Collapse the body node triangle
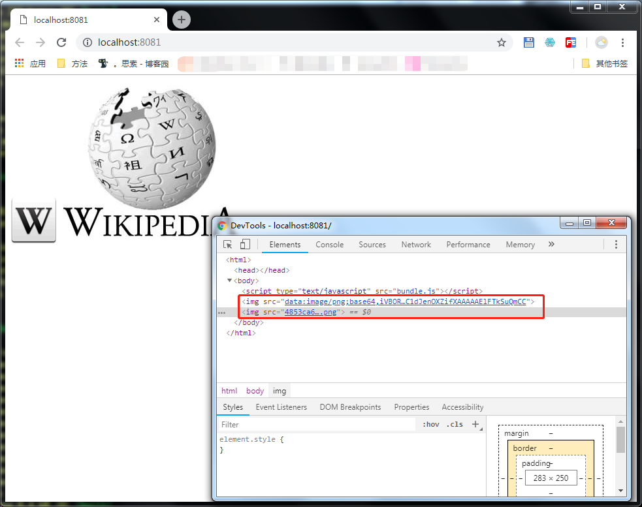The image size is (642, 507). pyautogui.click(x=229, y=281)
